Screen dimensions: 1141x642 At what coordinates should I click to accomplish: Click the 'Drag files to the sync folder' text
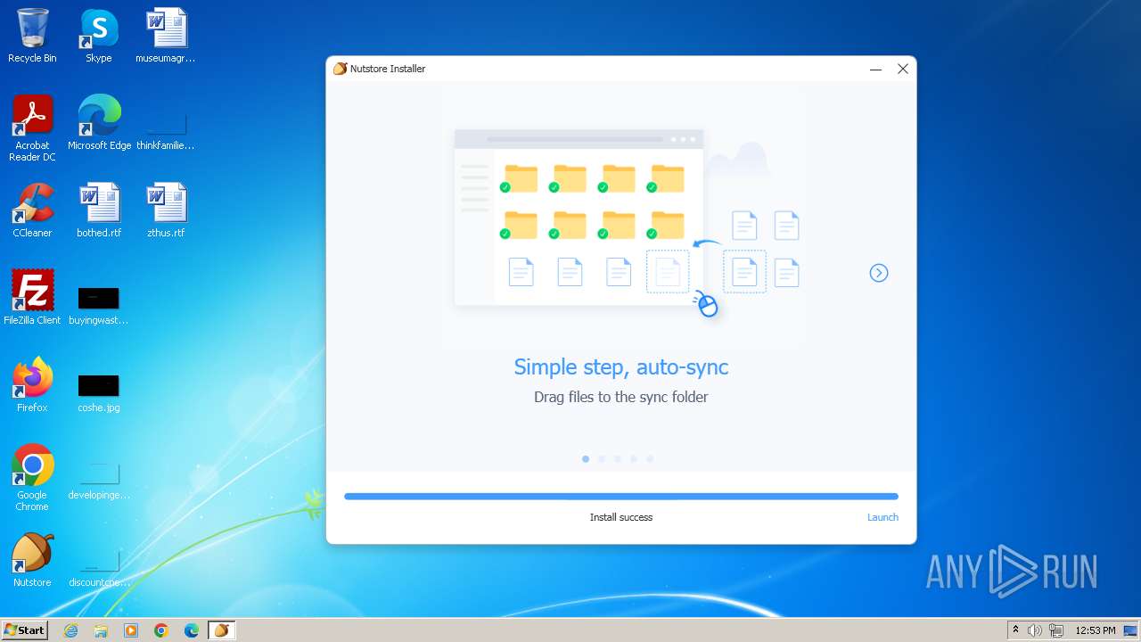pyautogui.click(x=621, y=397)
